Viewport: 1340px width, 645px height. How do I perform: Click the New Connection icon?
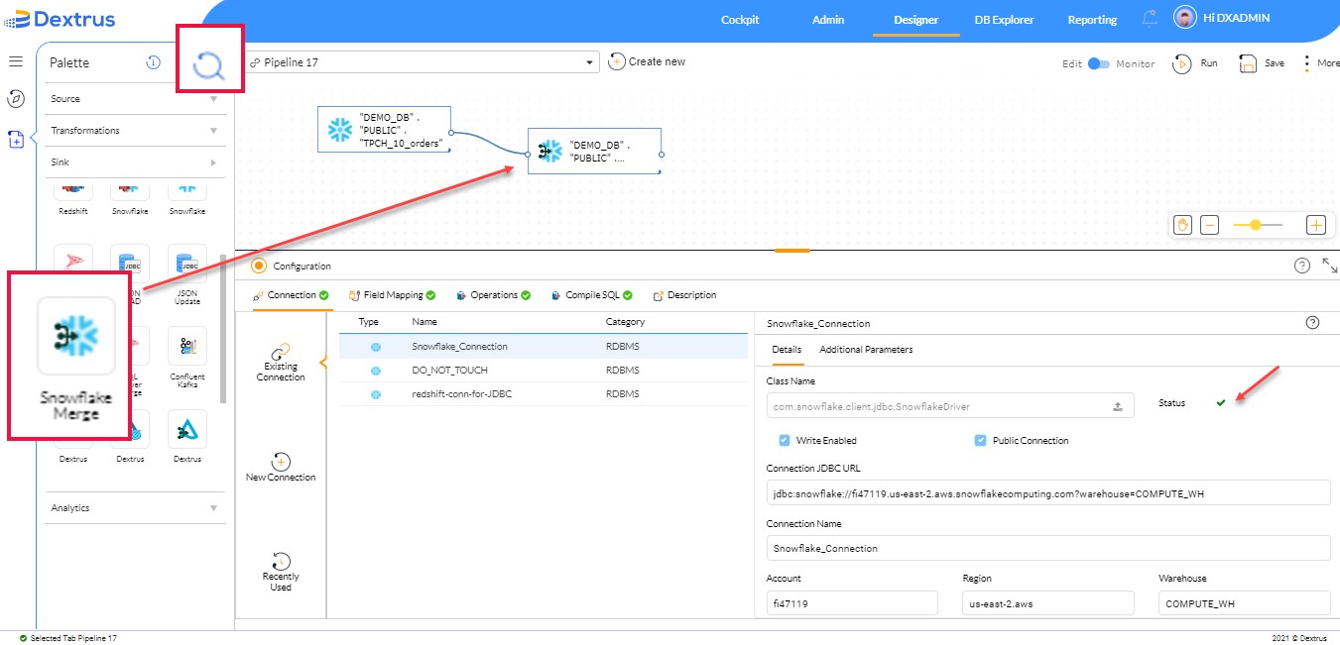[x=281, y=462]
